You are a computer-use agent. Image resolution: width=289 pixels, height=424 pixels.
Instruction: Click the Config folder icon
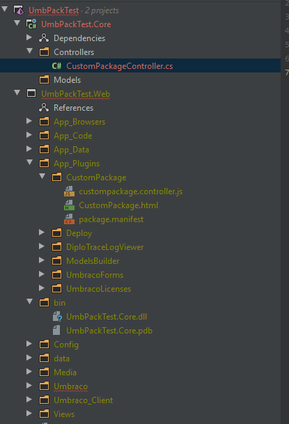tap(44, 345)
